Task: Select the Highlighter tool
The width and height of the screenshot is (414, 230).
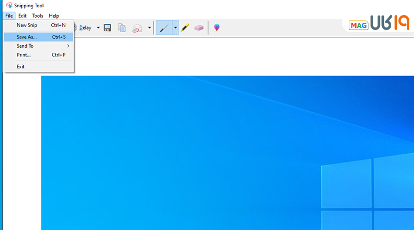Action: (185, 28)
